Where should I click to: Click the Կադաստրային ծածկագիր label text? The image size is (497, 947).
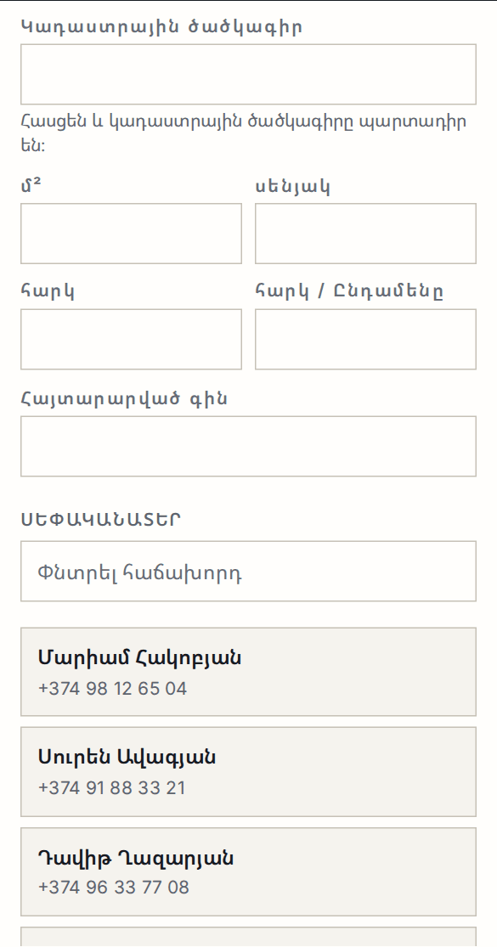click(161, 27)
